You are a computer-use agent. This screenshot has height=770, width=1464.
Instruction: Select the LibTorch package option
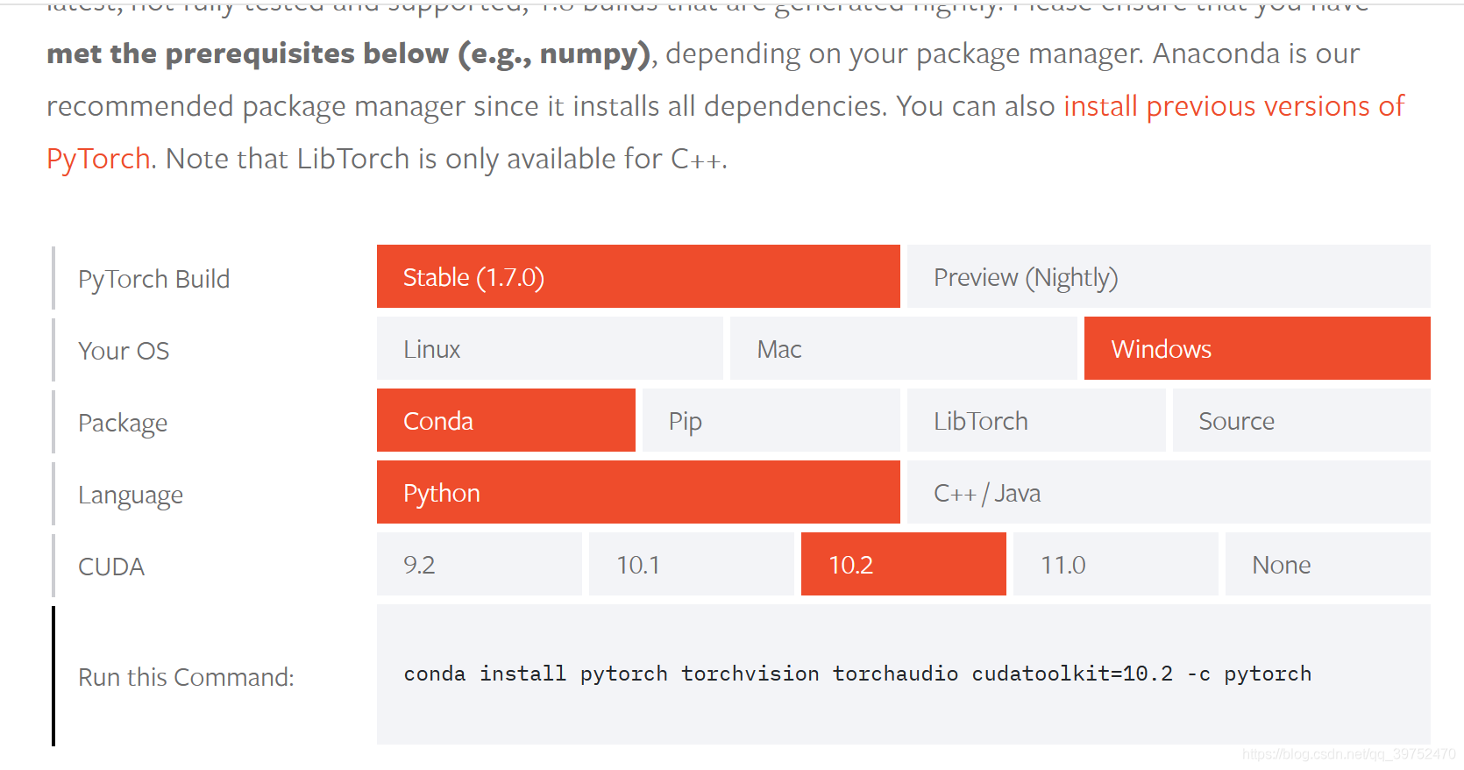point(1036,420)
